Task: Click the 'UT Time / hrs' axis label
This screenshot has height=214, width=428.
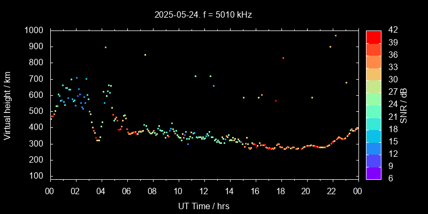Action: (x=203, y=205)
